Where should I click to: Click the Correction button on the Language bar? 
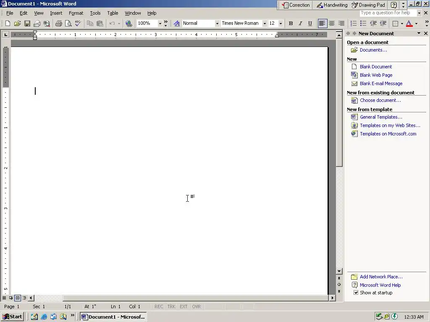tap(296, 5)
